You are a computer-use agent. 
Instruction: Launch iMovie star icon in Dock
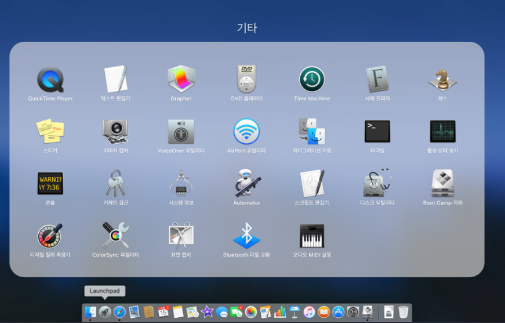[x=207, y=312]
